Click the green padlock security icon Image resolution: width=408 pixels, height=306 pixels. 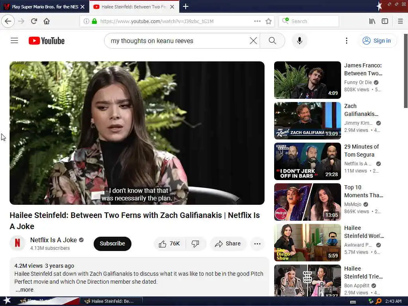[94, 21]
